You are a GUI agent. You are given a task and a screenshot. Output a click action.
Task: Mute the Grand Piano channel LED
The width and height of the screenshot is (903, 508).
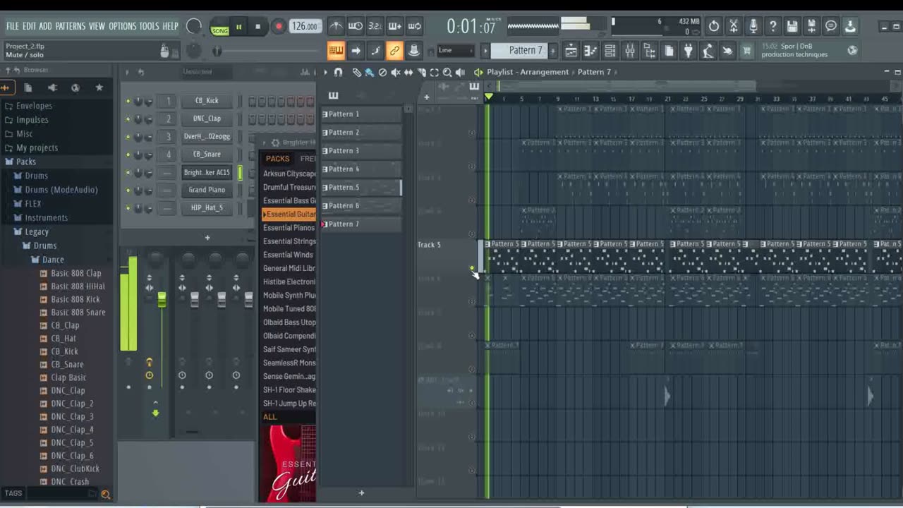128,190
